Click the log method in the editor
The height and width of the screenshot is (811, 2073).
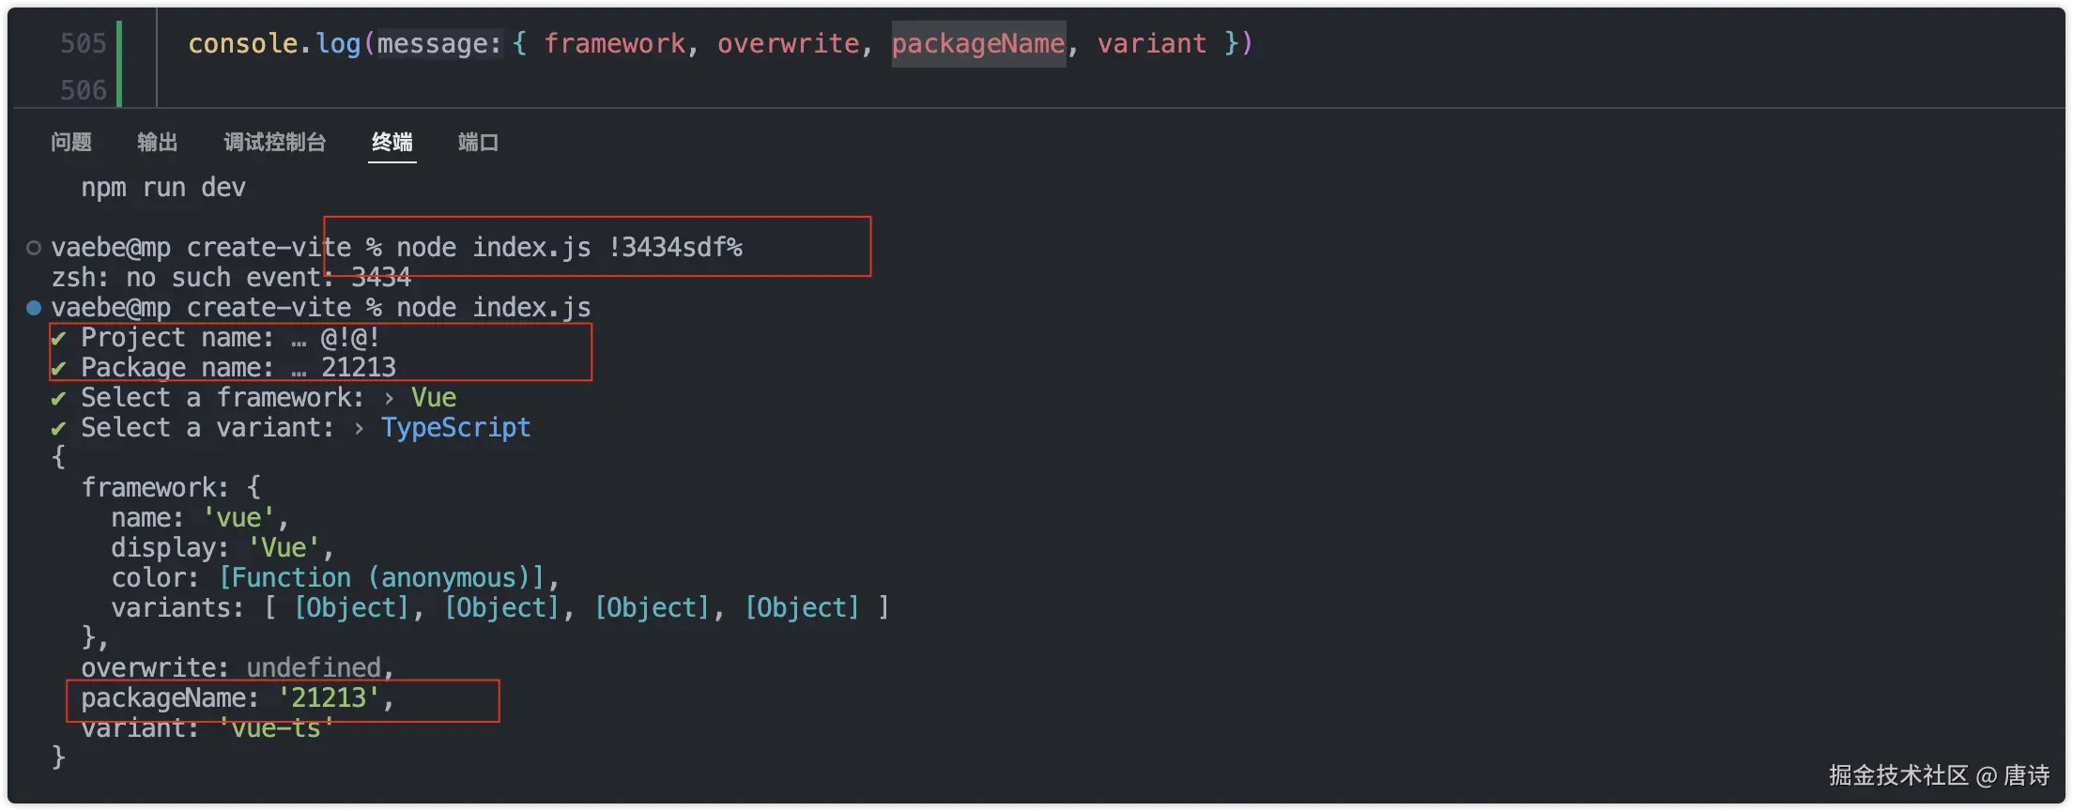(x=338, y=43)
